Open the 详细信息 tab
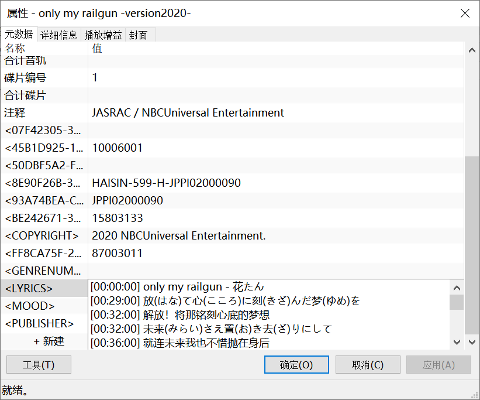 [59, 35]
